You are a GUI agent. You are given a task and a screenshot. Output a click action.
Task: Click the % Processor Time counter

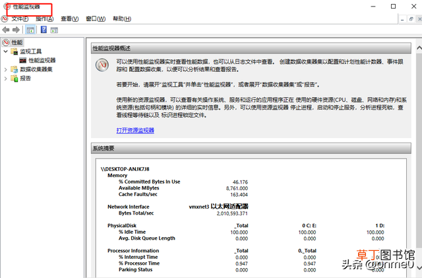click(x=139, y=263)
